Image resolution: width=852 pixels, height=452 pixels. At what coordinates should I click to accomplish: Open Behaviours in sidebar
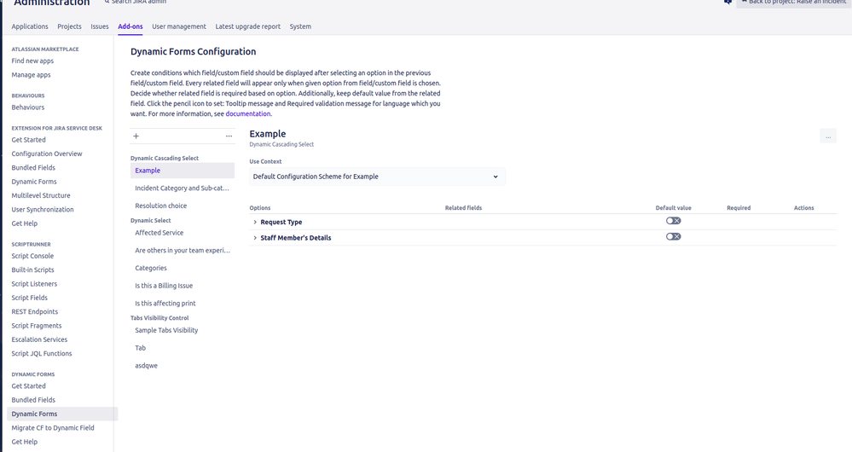pos(27,107)
